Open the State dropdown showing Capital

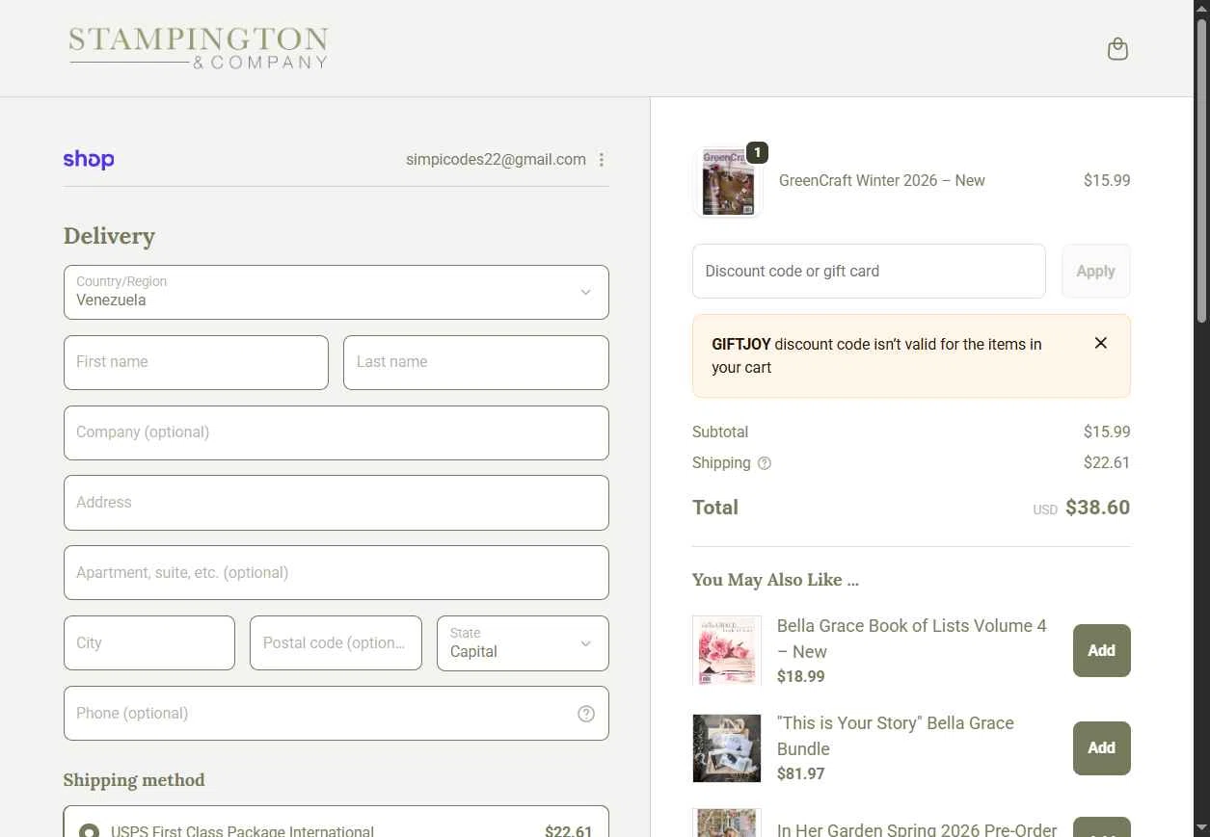(523, 642)
